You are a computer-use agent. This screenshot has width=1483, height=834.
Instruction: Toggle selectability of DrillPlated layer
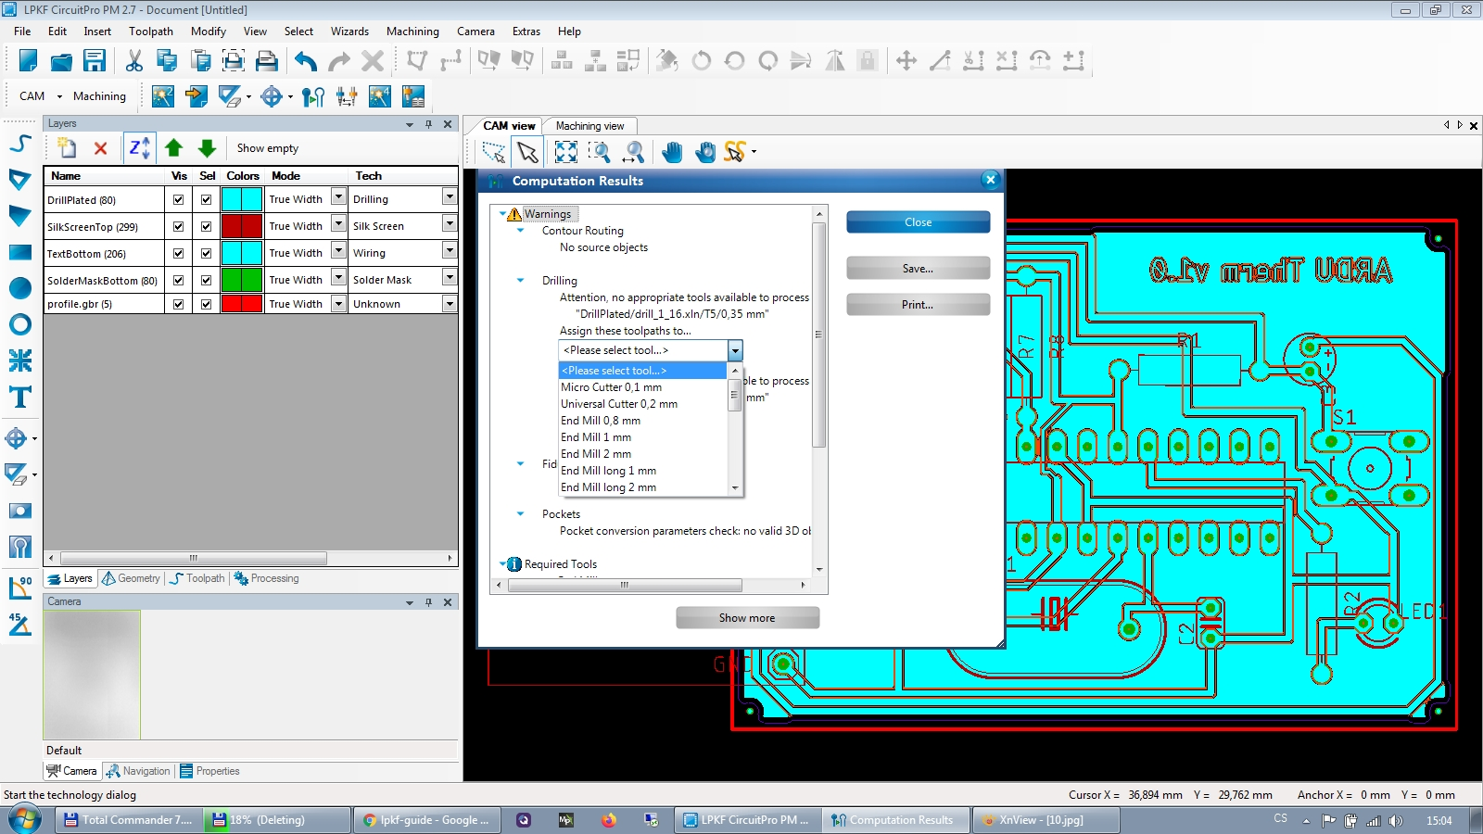point(206,199)
